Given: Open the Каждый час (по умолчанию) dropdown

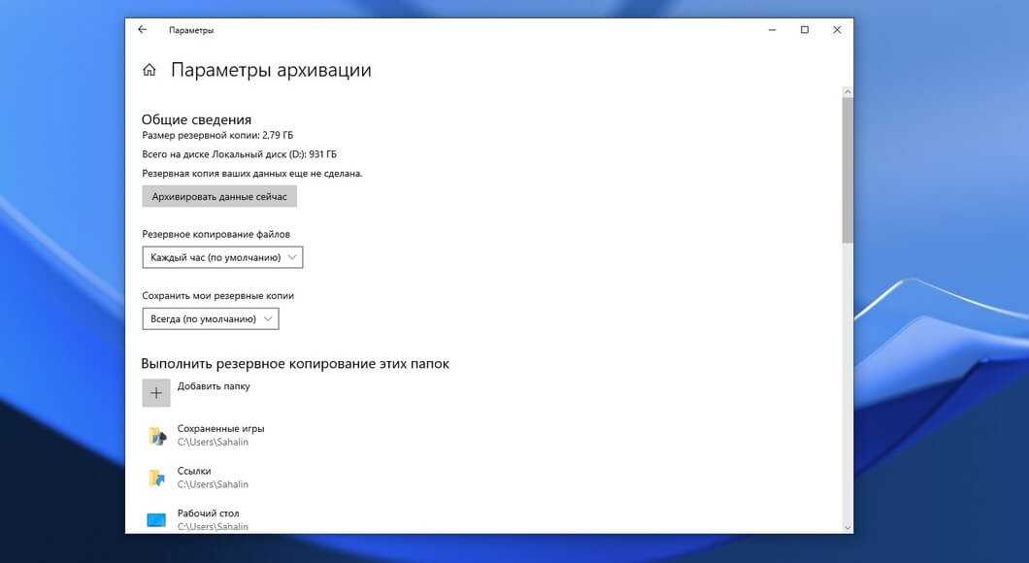Looking at the screenshot, I should point(222,257).
